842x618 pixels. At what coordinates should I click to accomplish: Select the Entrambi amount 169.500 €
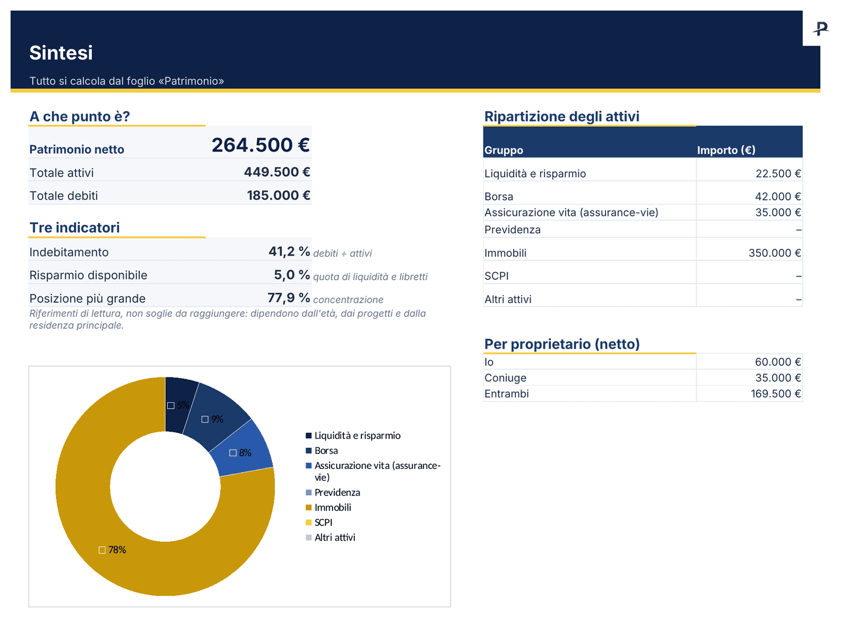point(749,394)
